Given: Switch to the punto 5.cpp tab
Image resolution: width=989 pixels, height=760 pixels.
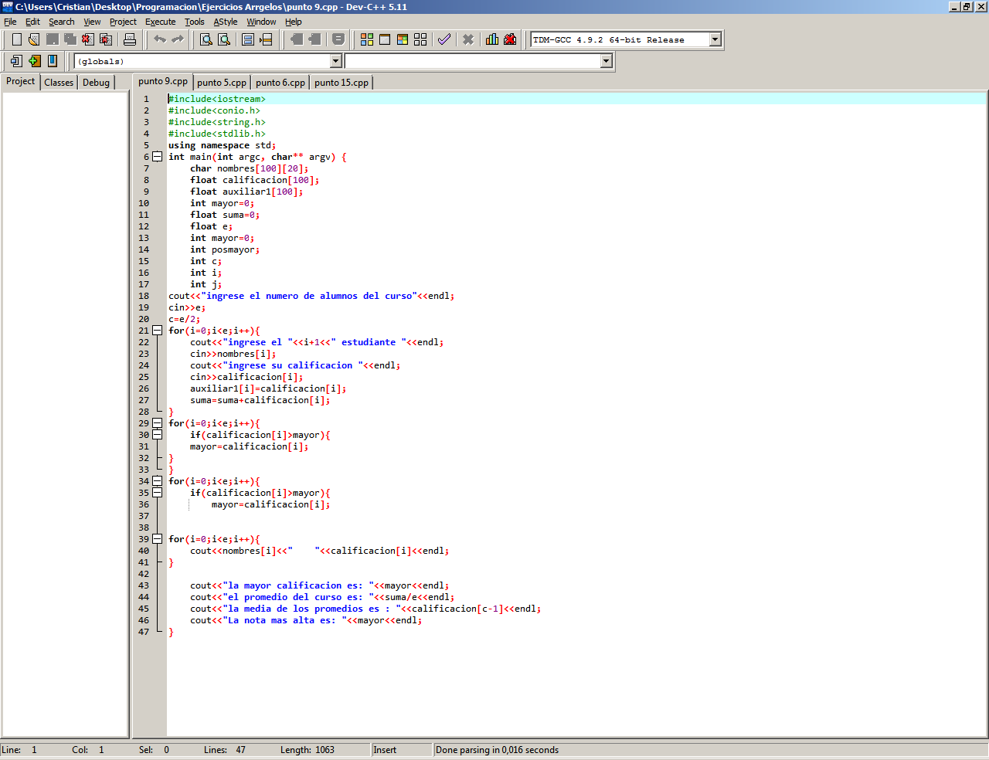Looking at the screenshot, I should click(222, 83).
